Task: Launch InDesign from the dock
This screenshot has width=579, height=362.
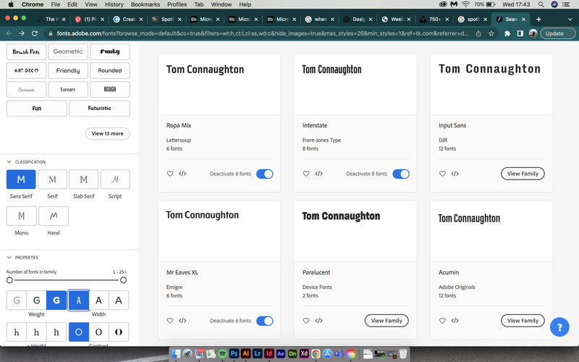Action: tap(269, 353)
